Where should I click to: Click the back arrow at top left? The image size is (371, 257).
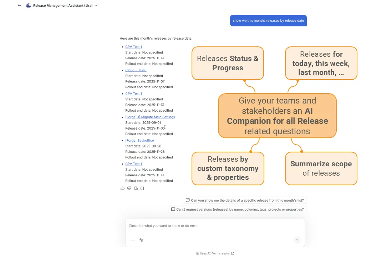click(x=20, y=5)
